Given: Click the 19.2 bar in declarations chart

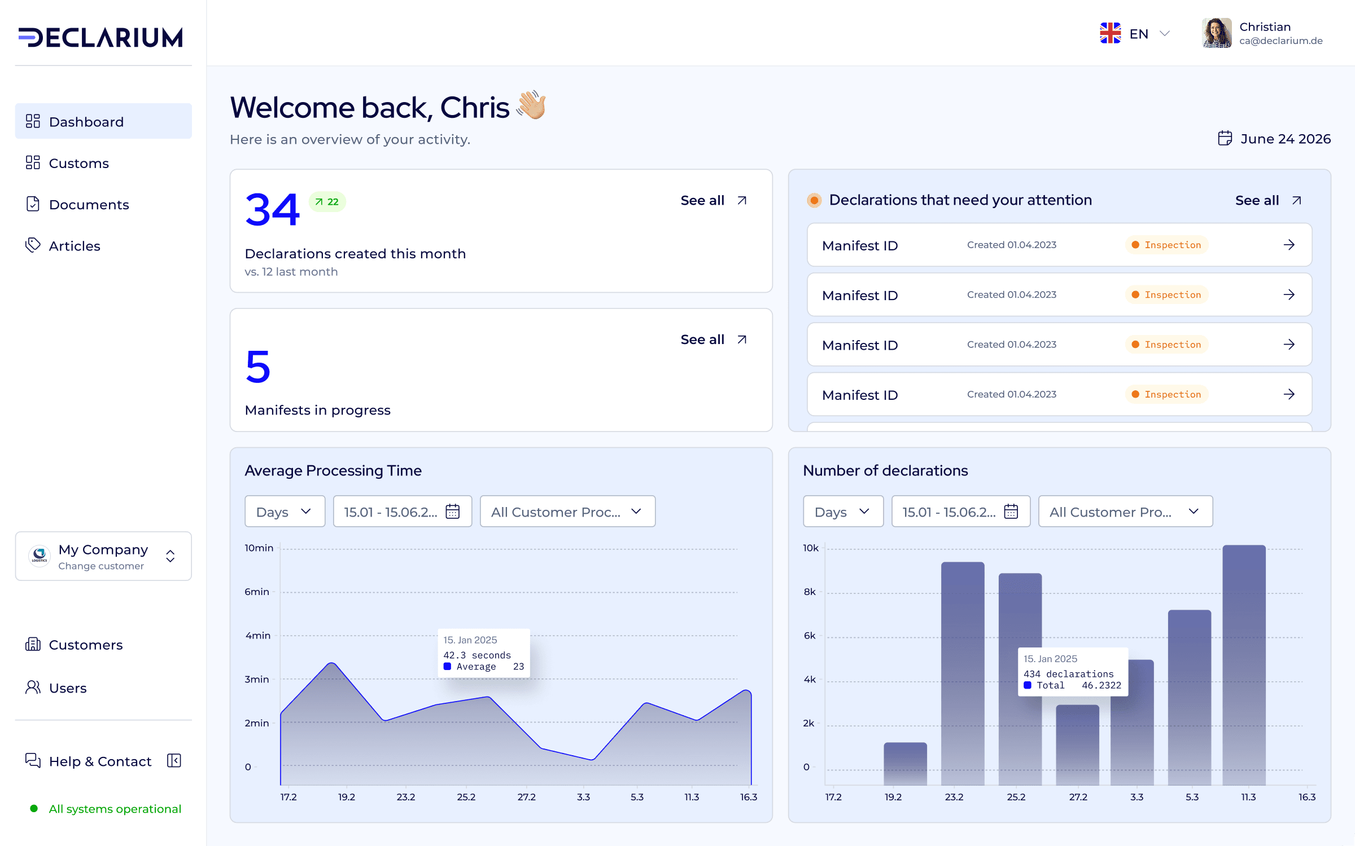Looking at the screenshot, I should coord(905,764).
